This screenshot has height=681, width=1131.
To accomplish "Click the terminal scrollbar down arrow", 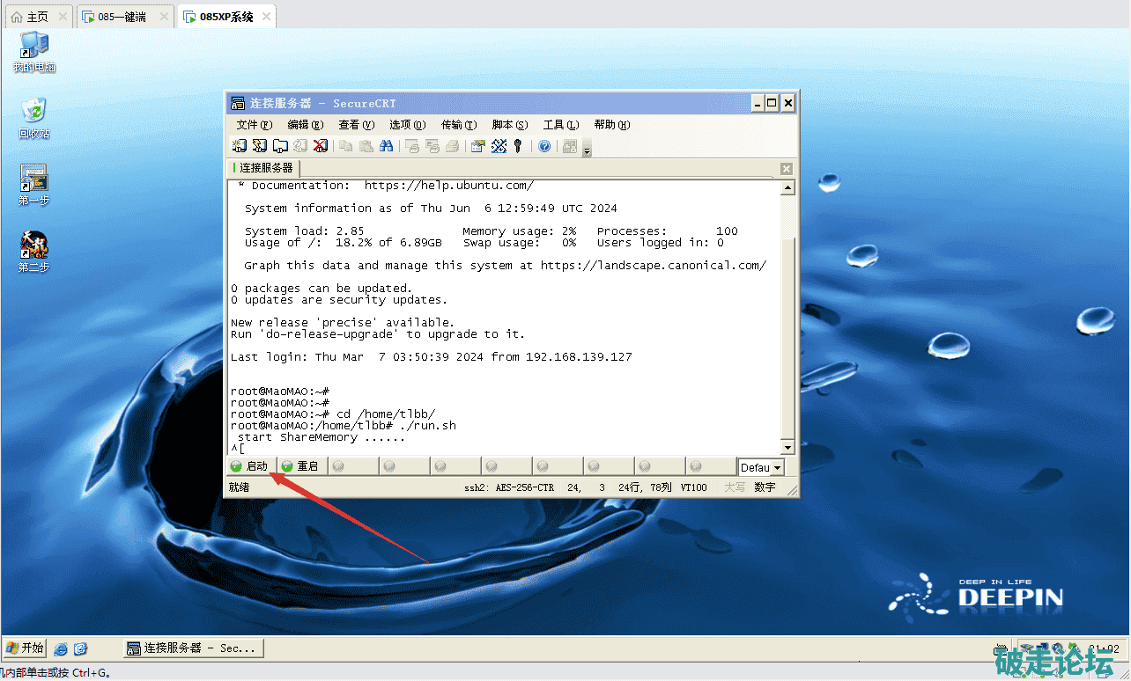I will pyautogui.click(x=787, y=447).
